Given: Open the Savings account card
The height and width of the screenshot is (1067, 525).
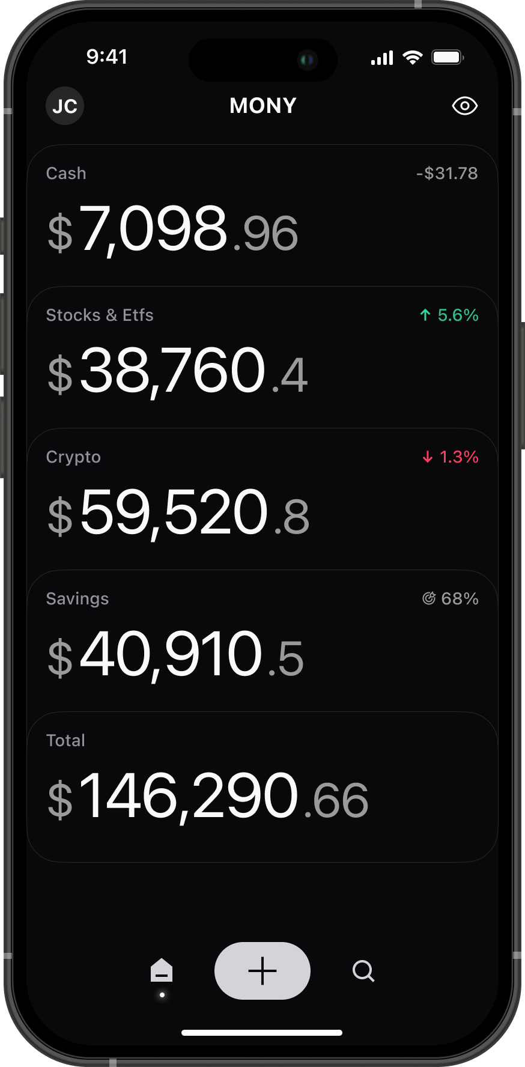Looking at the screenshot, I should click(262, 642).
